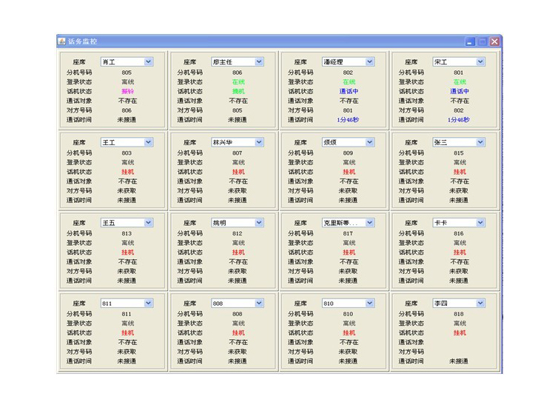
Task: Expand the 座席 dropdown showing 烦烦
Action: click(x=369, y=142)
